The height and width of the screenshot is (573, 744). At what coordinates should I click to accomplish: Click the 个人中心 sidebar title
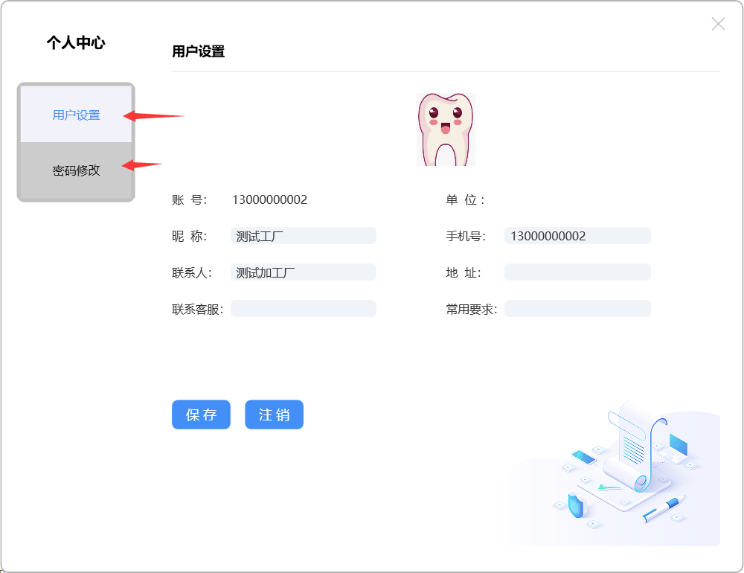[76, 42]
